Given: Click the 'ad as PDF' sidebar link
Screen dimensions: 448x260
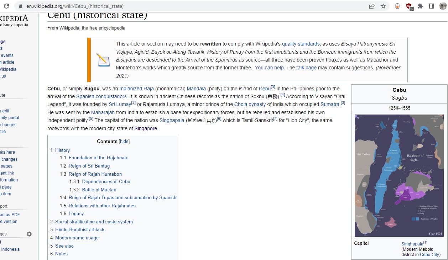Looking at the screenshot, I should (10, 215).
